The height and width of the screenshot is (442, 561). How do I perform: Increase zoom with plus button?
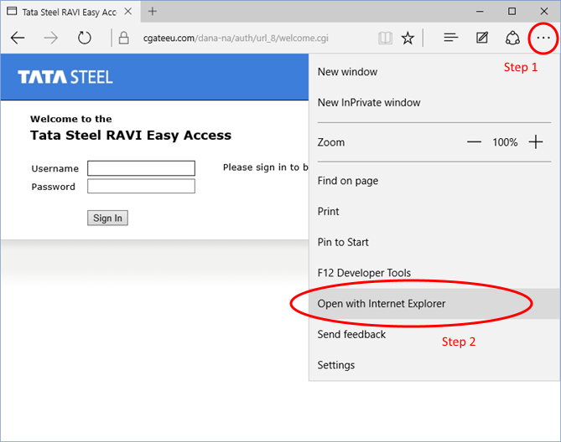click(x=536, y=142)
